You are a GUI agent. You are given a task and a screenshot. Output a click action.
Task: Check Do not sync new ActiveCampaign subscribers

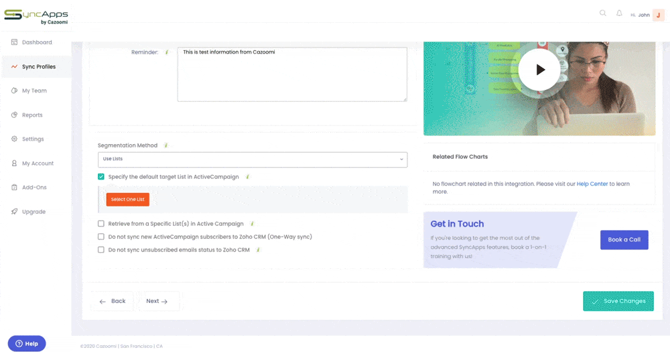tap(101, 237)
